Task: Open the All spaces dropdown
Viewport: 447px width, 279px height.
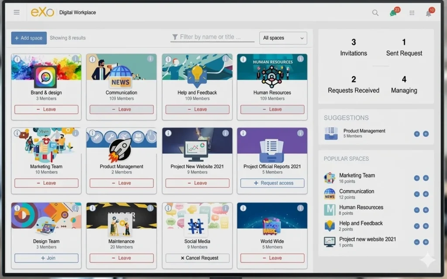Action: click(283, 38)
